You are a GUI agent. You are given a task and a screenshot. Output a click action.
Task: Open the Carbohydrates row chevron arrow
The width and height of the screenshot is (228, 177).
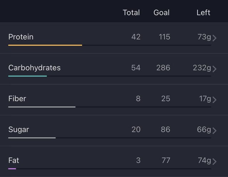point(214,69)
